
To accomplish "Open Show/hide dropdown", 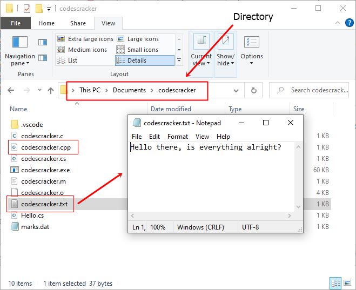I will pos(225,54).
